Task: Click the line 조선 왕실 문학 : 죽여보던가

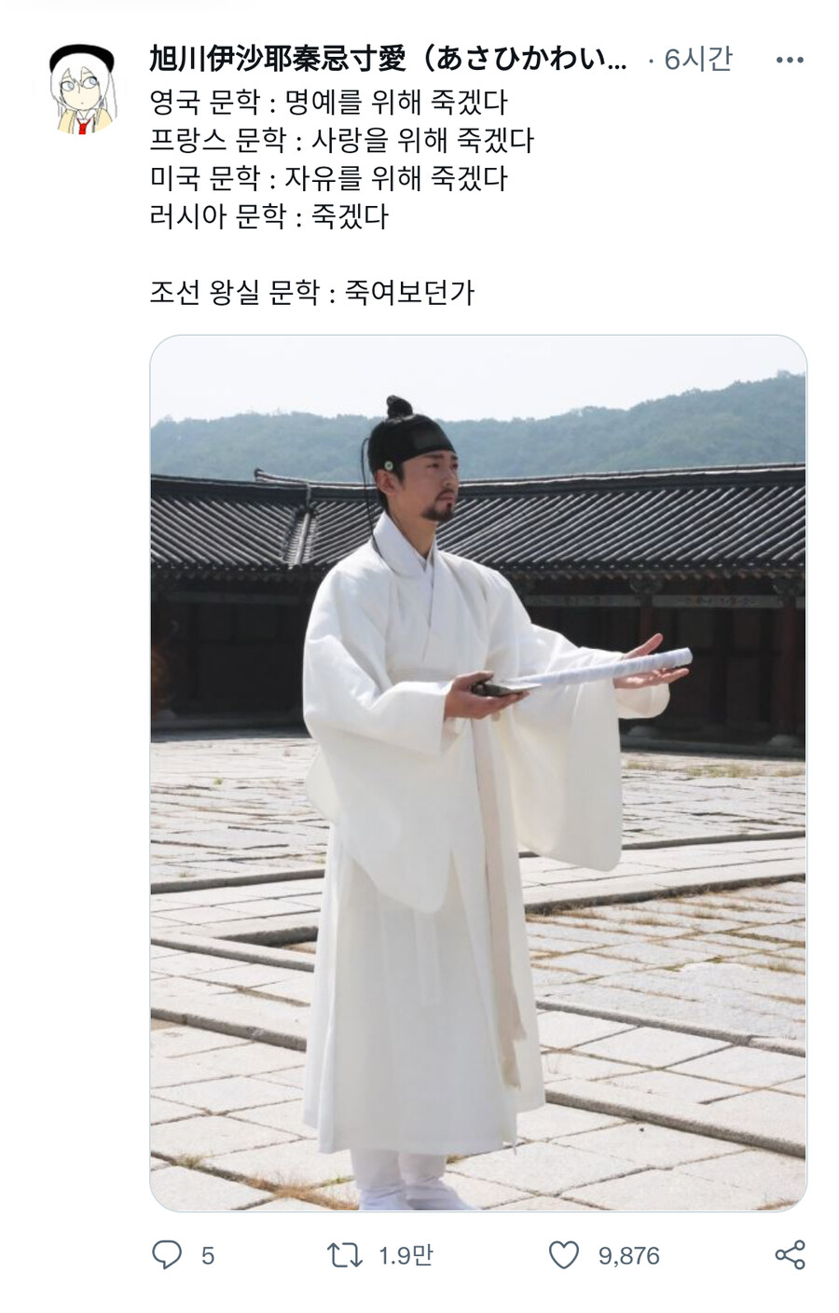Action: pyautogui.click(x=311, y=293)
